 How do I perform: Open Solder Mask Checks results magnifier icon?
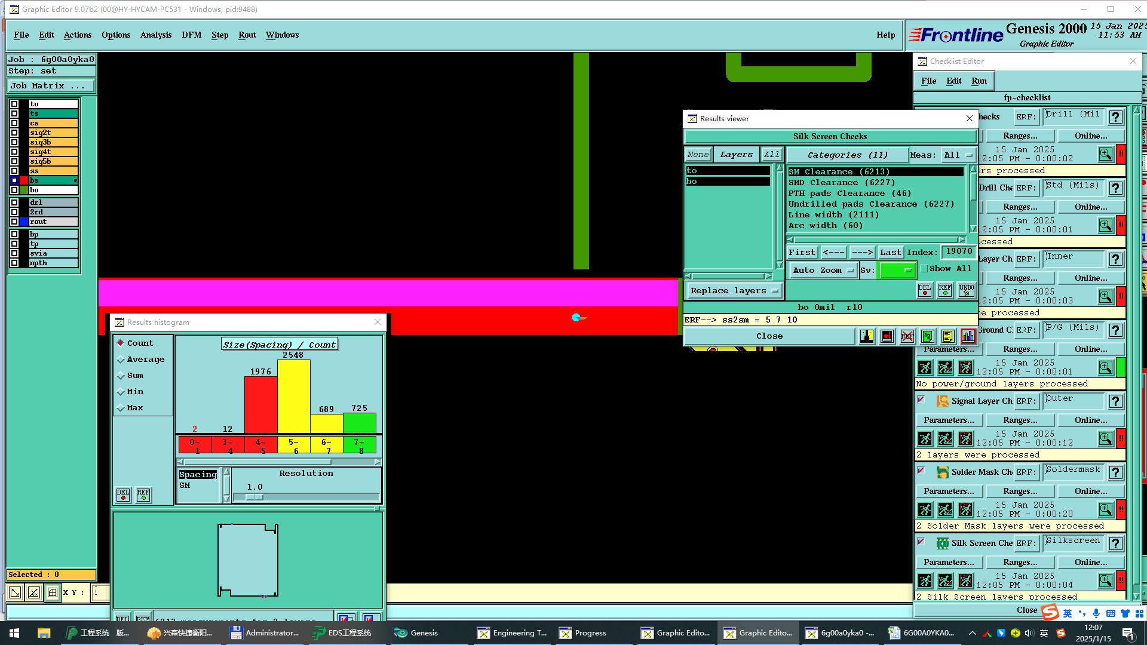1106,509
